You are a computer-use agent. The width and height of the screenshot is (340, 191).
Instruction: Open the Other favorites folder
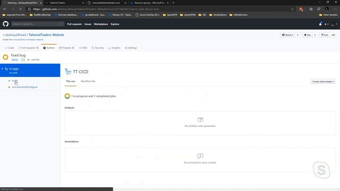(x=328, y=15)
